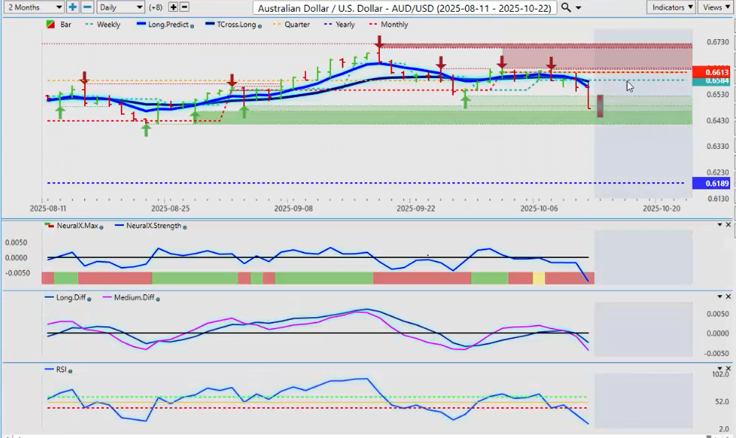Close the NeuralX indicator panel

point(729,225)
